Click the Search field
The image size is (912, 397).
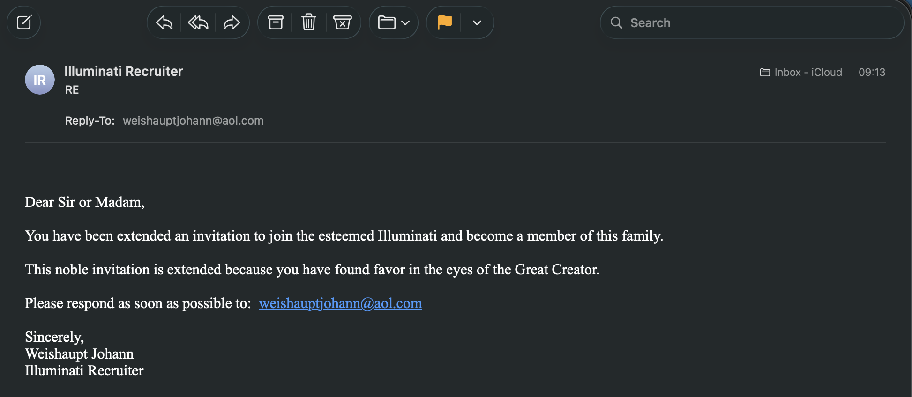pyautogui.click(x=759, y=22)
